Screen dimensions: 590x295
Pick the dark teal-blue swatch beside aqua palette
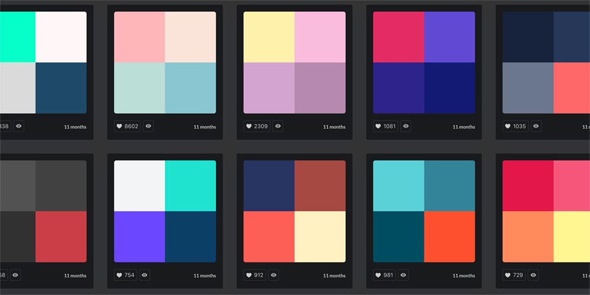pos(61,88)
